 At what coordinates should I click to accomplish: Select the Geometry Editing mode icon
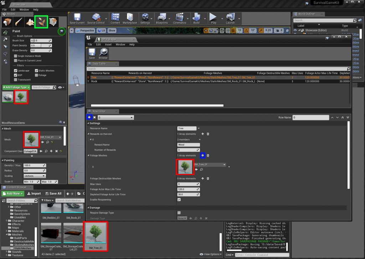53,22
